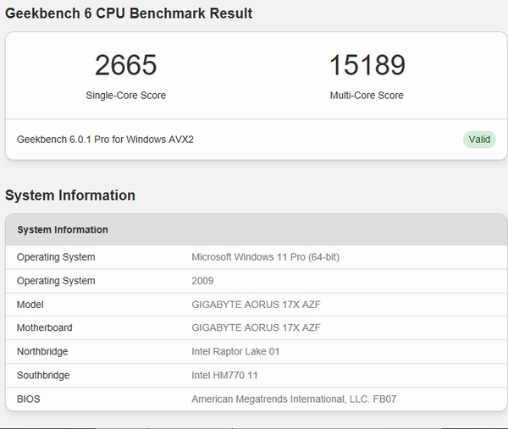Click Geekbench 6.0.1 Pro for Windows AVX2 text

pyautogui.click(x=105, y=140)
